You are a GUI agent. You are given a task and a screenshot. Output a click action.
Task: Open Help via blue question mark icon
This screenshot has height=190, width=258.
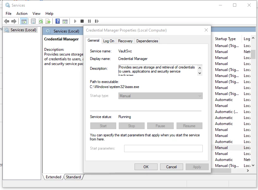tap(57, 21)
